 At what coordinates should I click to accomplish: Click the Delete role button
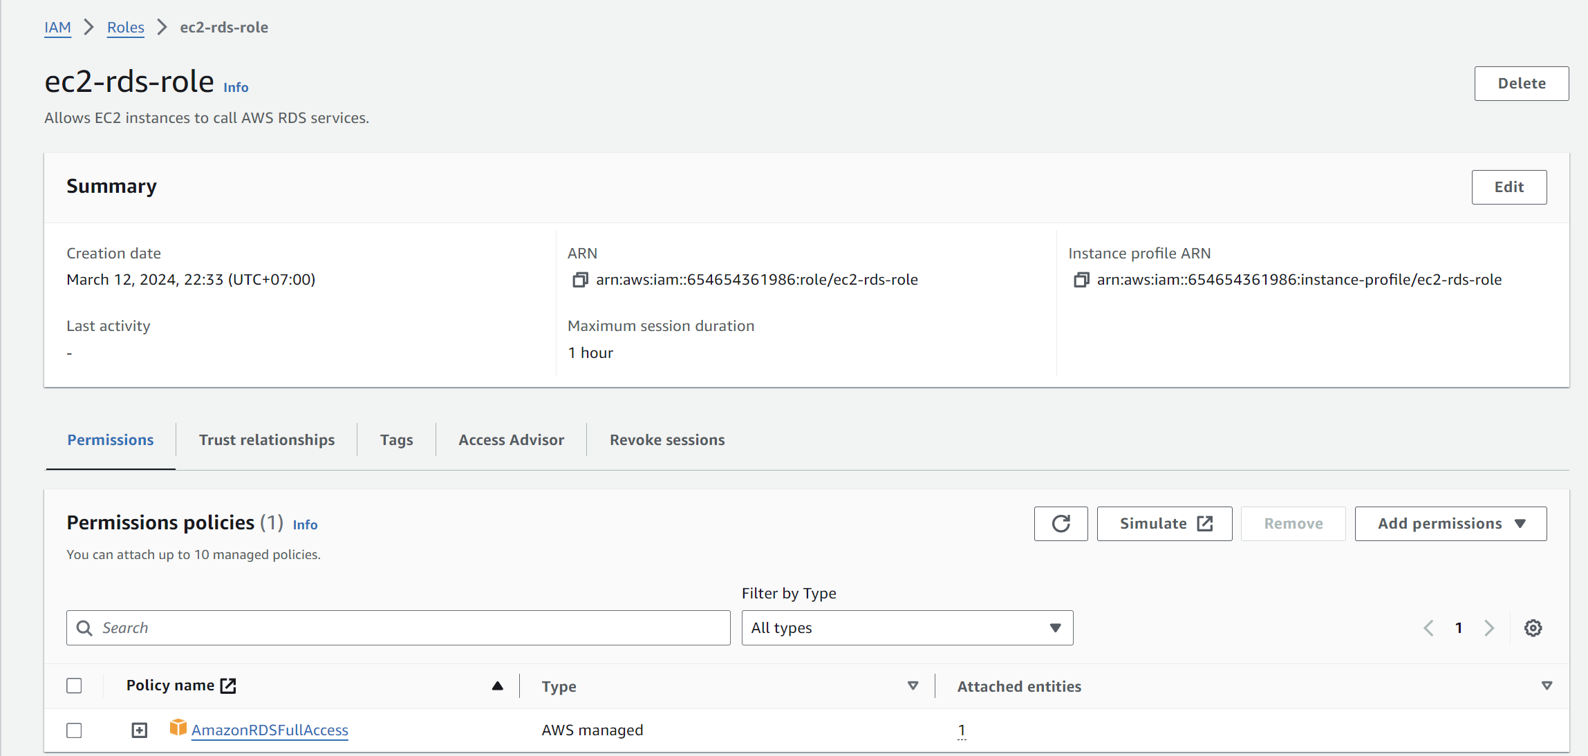click(x=1521, y=84)
